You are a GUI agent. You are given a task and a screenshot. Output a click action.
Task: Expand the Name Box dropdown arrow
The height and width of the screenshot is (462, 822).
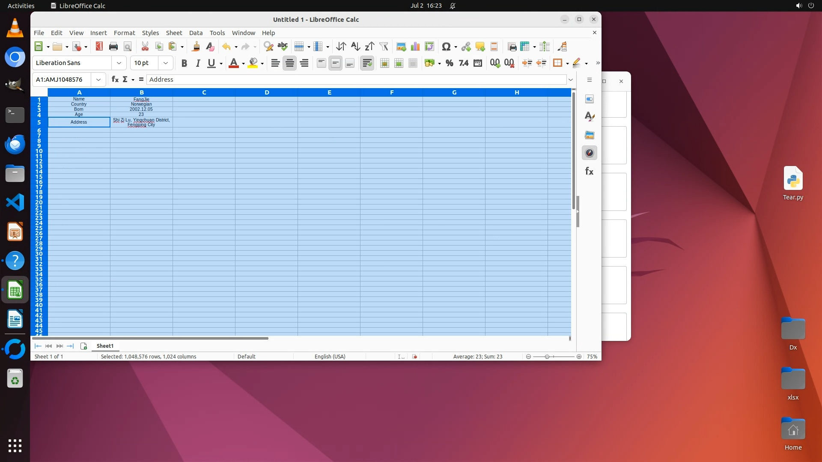click(98, 80)
